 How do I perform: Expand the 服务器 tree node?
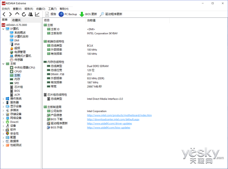[3, 103]
